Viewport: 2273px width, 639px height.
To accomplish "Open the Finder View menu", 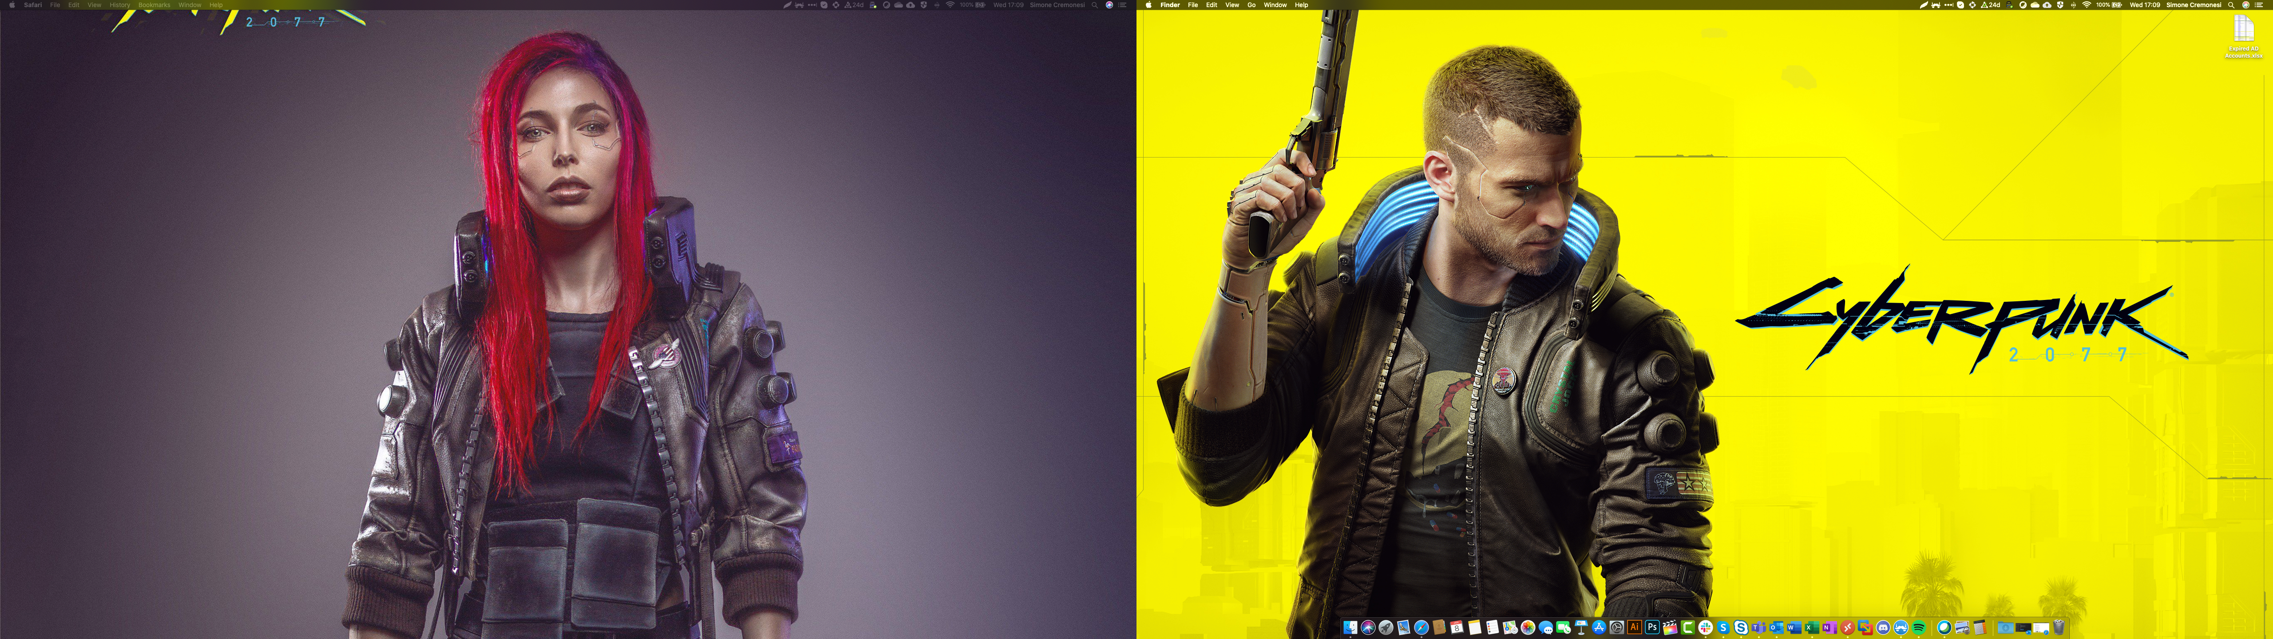I will pyautogui.click(x=1232, y=5).
